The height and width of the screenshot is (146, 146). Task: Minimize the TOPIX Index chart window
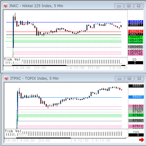[x=119, y=79]
